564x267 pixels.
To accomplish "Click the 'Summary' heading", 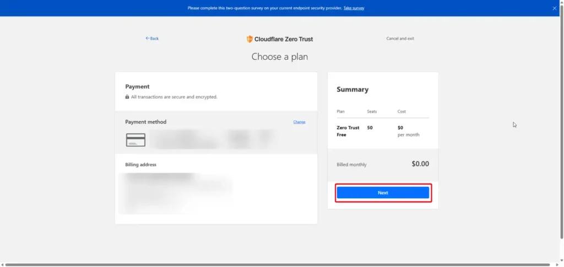I will [352, 90].
